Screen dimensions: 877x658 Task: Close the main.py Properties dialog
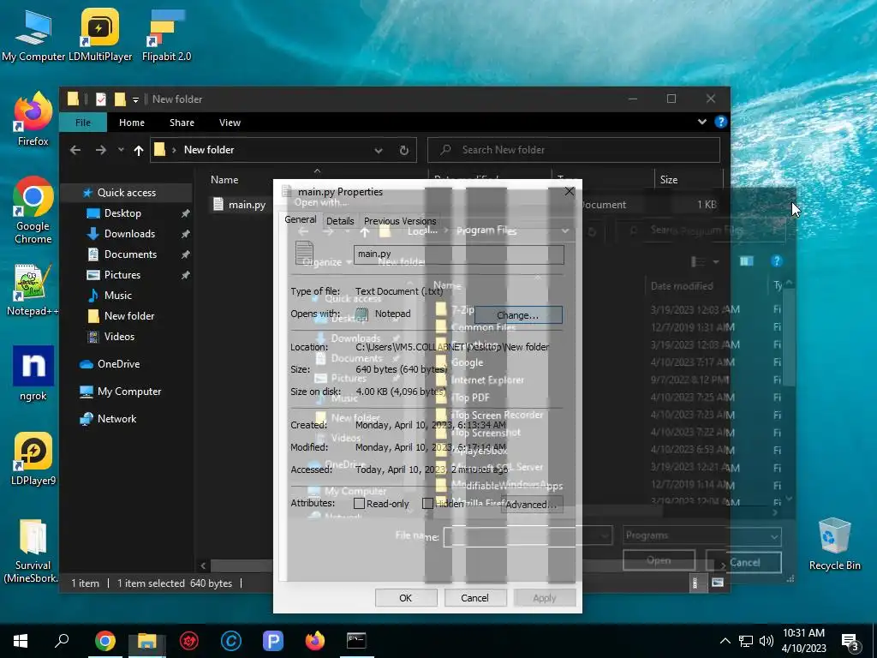point(570,191)
